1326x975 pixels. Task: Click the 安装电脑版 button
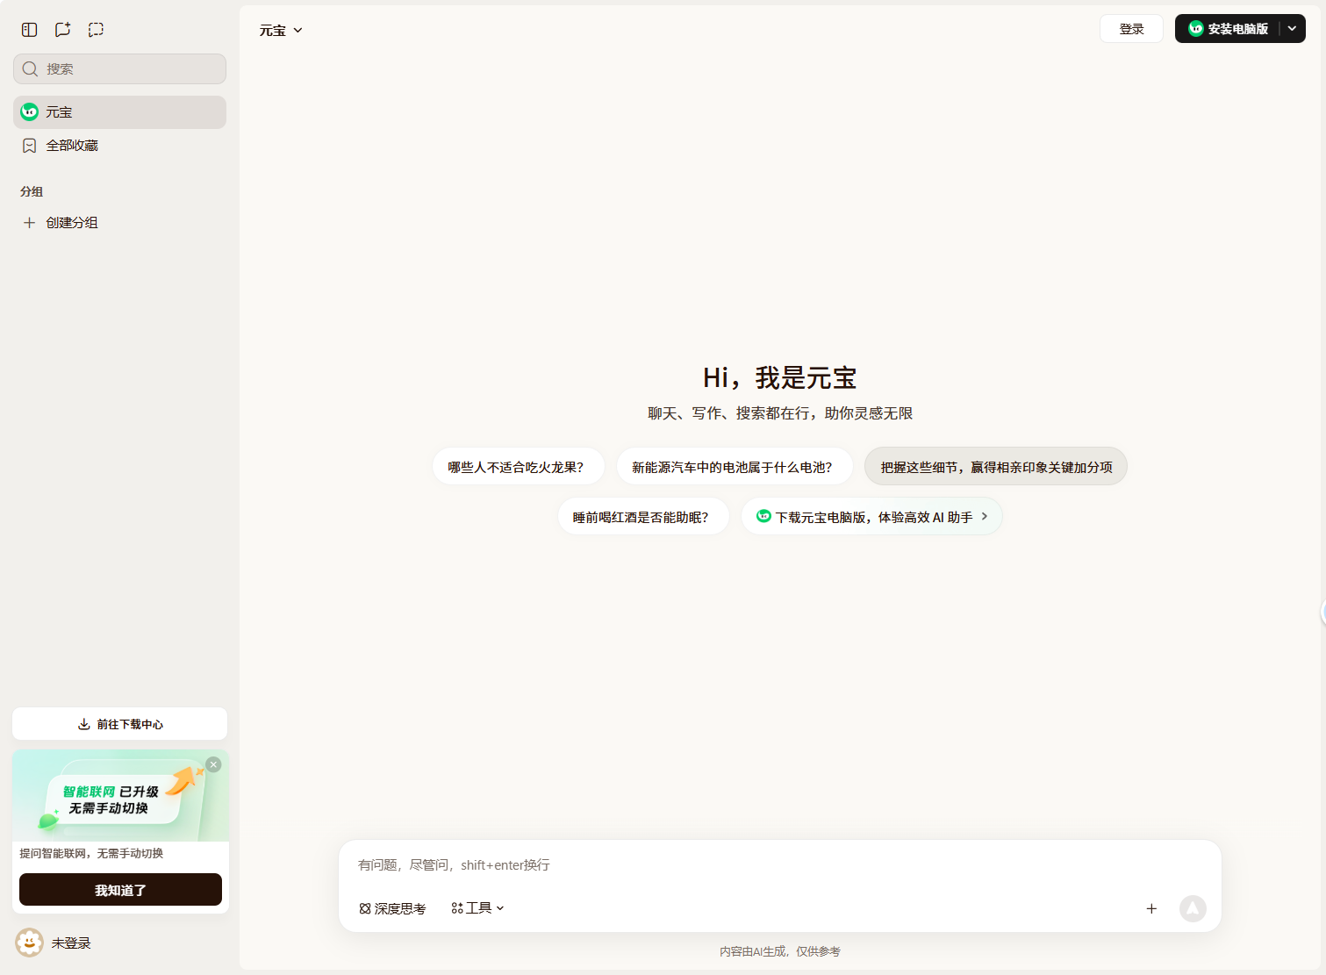1228,29
